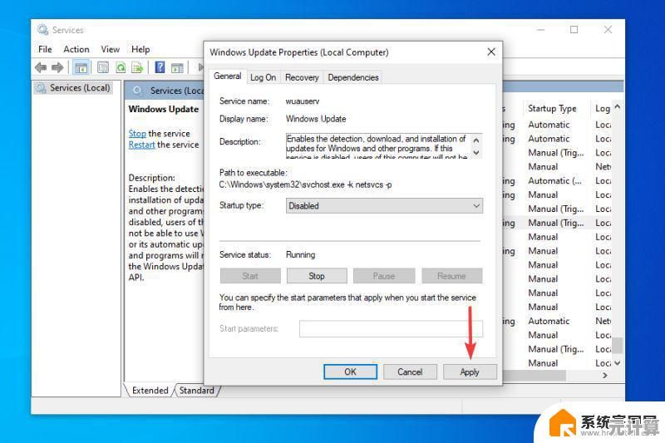Switch to the Standard view tab

click(x=197, y=391)
